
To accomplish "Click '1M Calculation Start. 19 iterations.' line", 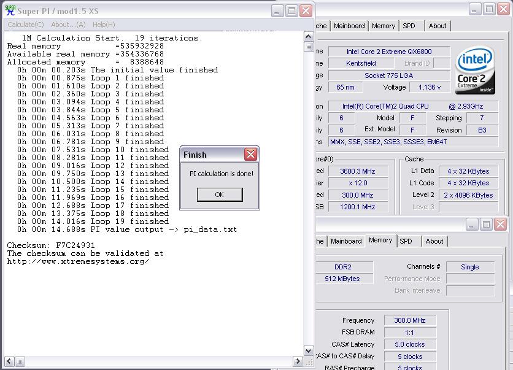I will click(112, 38).
